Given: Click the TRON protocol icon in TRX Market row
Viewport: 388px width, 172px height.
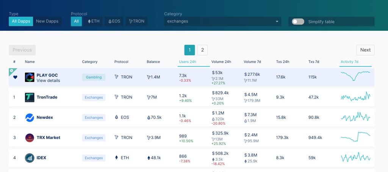Looking at the screenshot, I should tap(117, 138).
